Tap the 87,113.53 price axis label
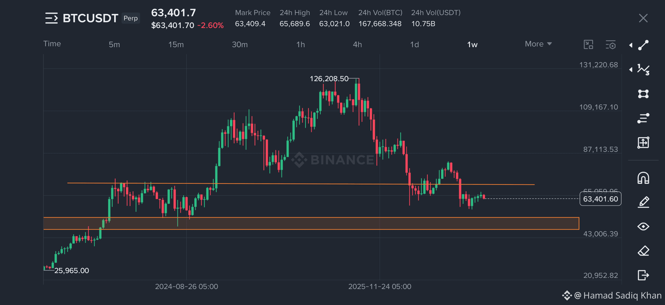This screenshot has width=665, height=305. point(600,149)
